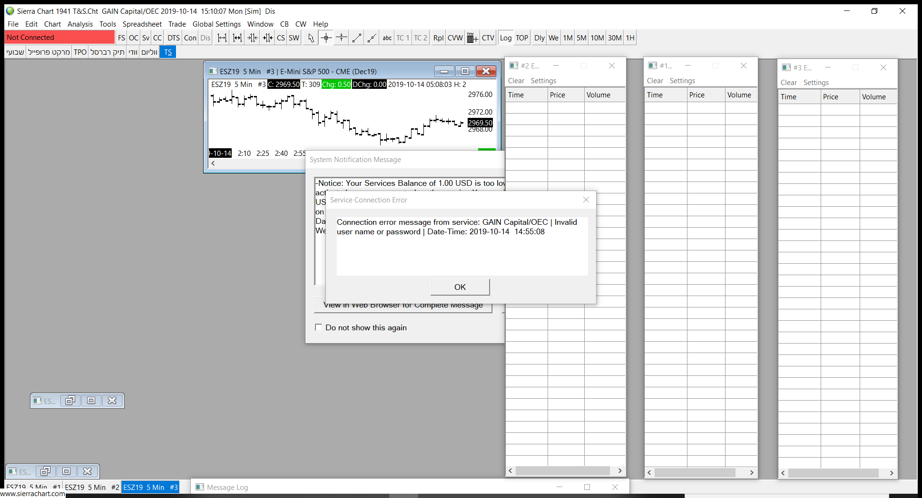
Task: Switch chart to 5M timeframe
Action: pos(581,38)
